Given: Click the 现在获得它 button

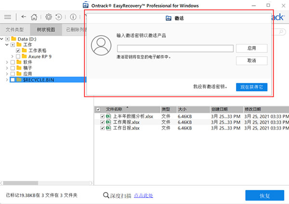Looking at the screenshot, I should pyautogui.click(x=251, y=87).
